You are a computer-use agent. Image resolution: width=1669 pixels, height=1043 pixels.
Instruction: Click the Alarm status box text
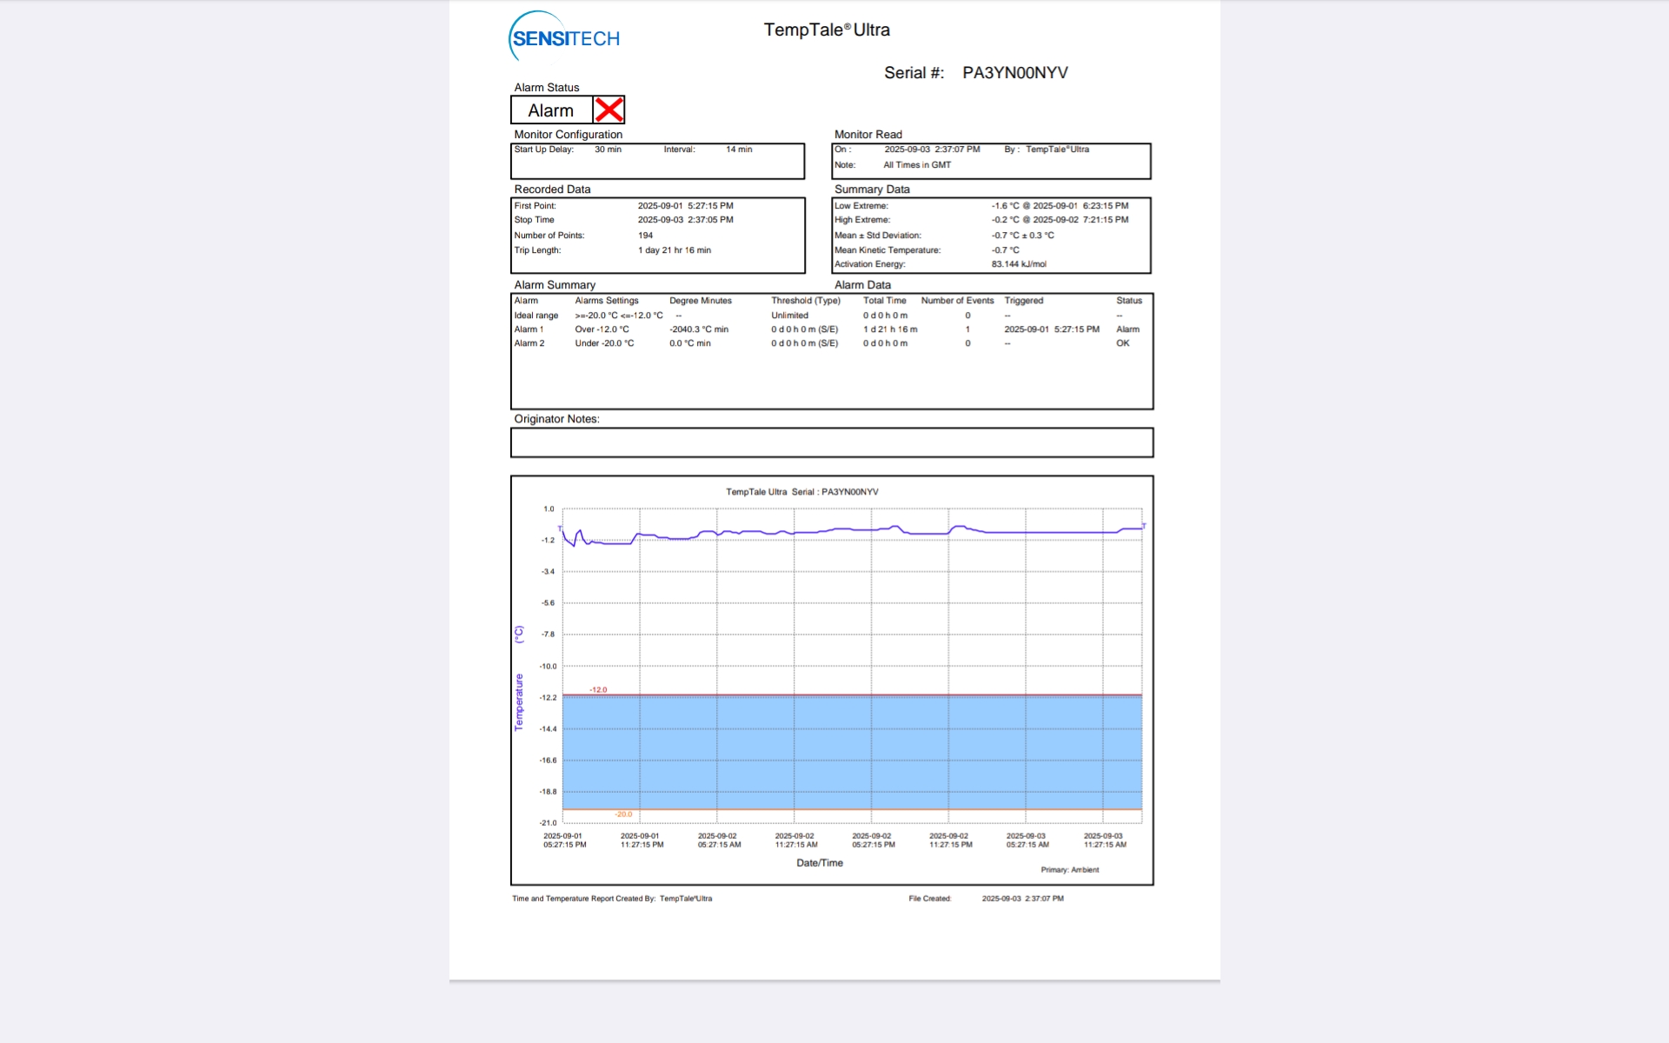550,111
